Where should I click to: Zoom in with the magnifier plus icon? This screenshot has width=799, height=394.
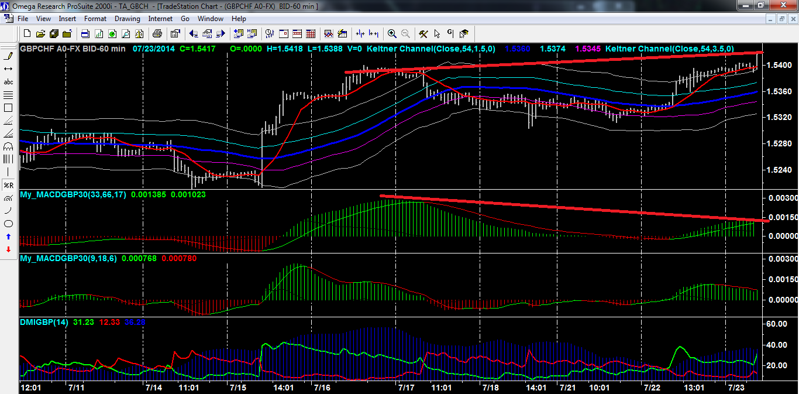point(392,33)
